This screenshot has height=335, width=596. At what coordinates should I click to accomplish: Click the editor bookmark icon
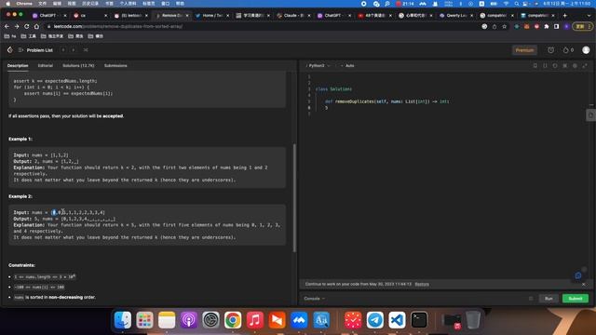pyautogui.click(x=535, y=66)
